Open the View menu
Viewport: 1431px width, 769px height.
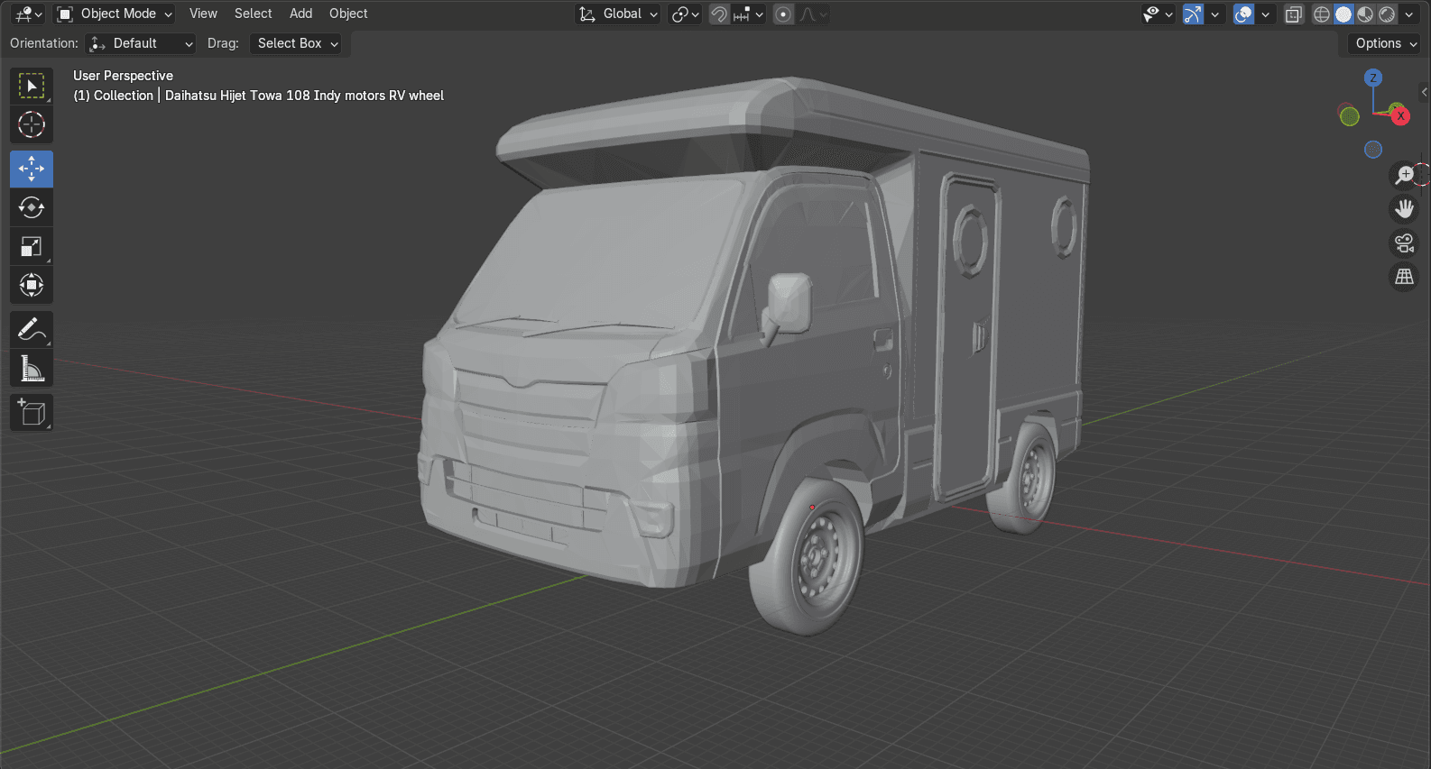[x=203, y=14]
